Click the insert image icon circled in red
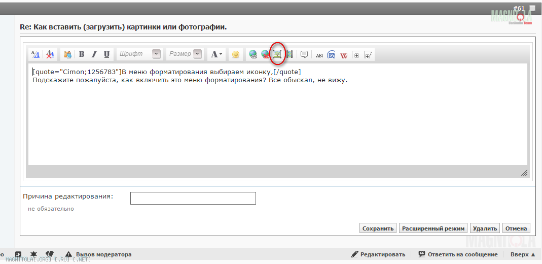The height and width of the screenshot is (264, 542). click(x=277, y=54)
